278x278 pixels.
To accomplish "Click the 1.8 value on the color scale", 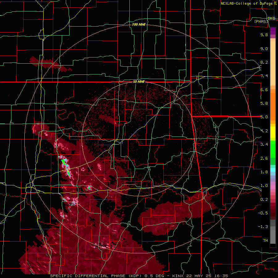I will 264,172.
